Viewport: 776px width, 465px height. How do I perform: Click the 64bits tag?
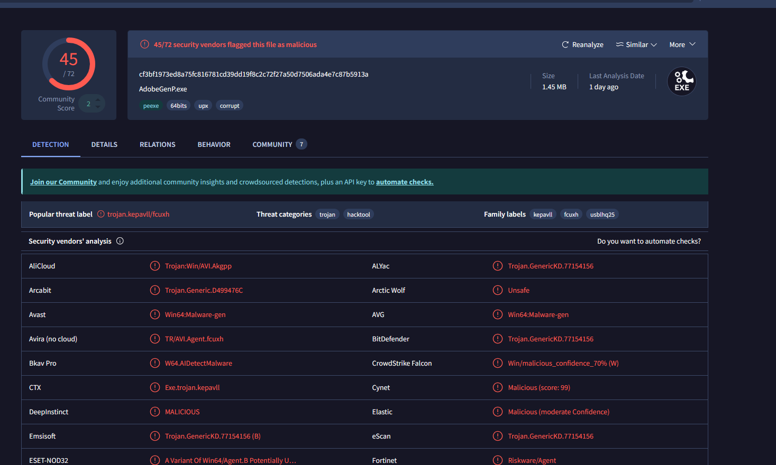click(x=179, y=106)
